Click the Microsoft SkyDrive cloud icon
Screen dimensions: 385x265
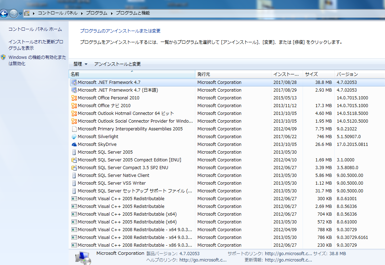click(74, 144)
